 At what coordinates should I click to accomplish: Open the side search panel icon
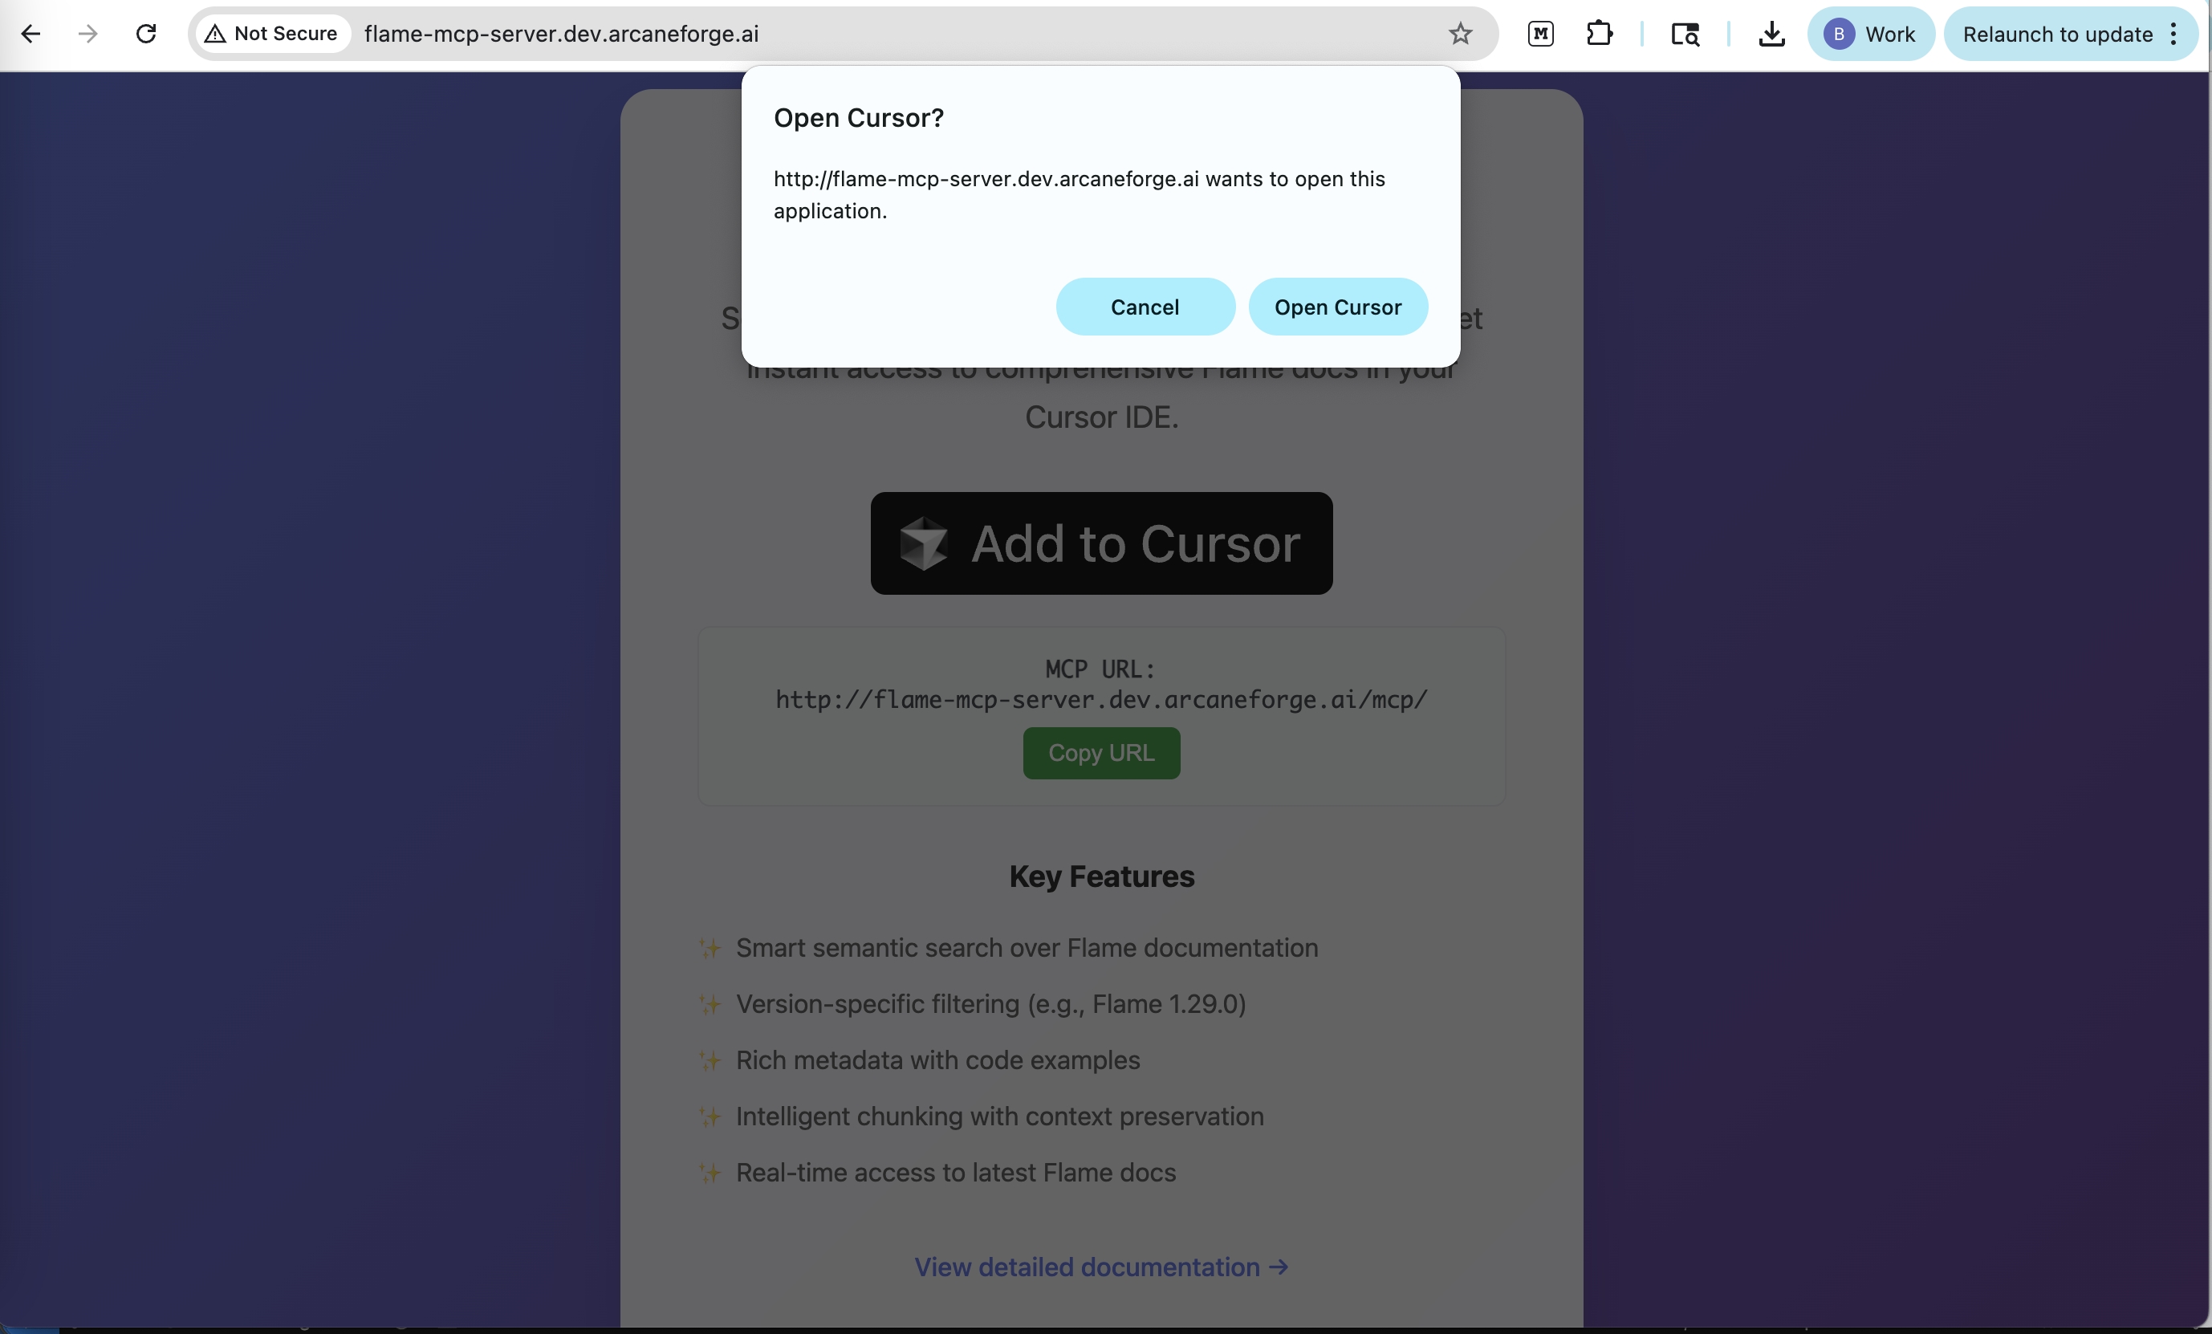click(1685, 35)
